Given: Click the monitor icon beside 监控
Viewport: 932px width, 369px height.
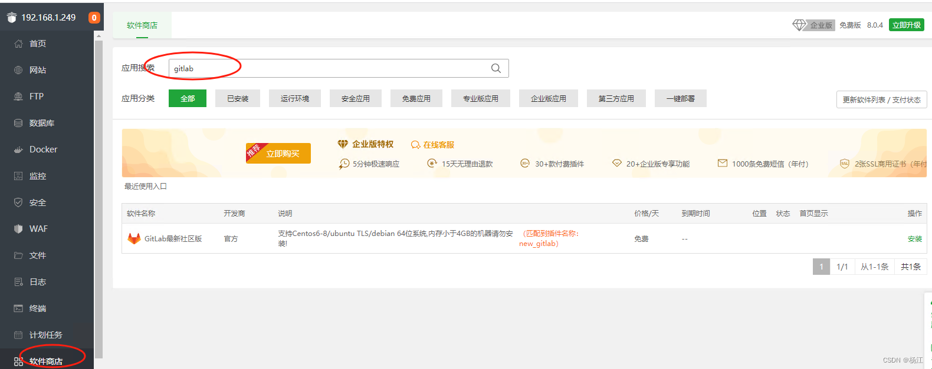Looking at the screenshot, I should [x=18, y=176].
